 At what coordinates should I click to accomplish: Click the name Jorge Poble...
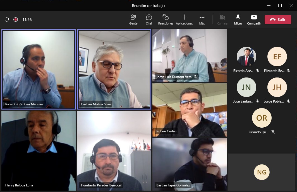click(274, 101)
